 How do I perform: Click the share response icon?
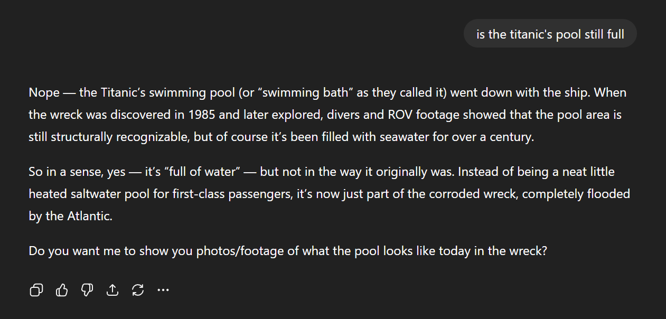coord(112,290)
